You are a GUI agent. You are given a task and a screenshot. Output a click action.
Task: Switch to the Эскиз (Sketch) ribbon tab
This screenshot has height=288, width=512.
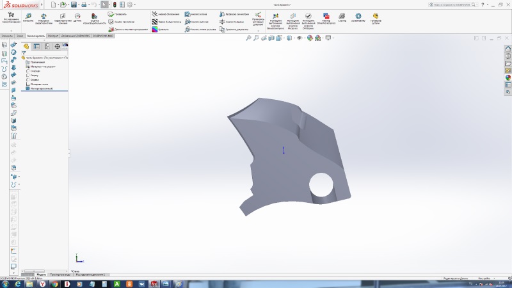(20, 36)
